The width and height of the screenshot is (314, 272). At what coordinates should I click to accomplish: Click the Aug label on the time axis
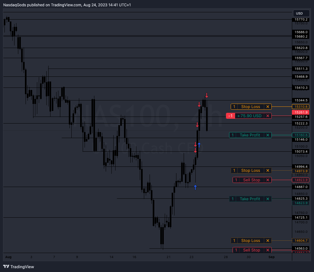point(9,257)
